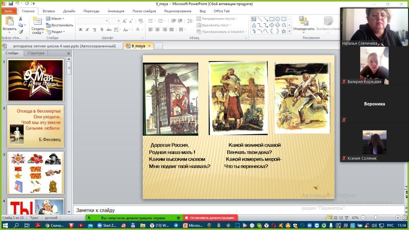
Task: Toggle italic (К) formatting
Action: 87,29
